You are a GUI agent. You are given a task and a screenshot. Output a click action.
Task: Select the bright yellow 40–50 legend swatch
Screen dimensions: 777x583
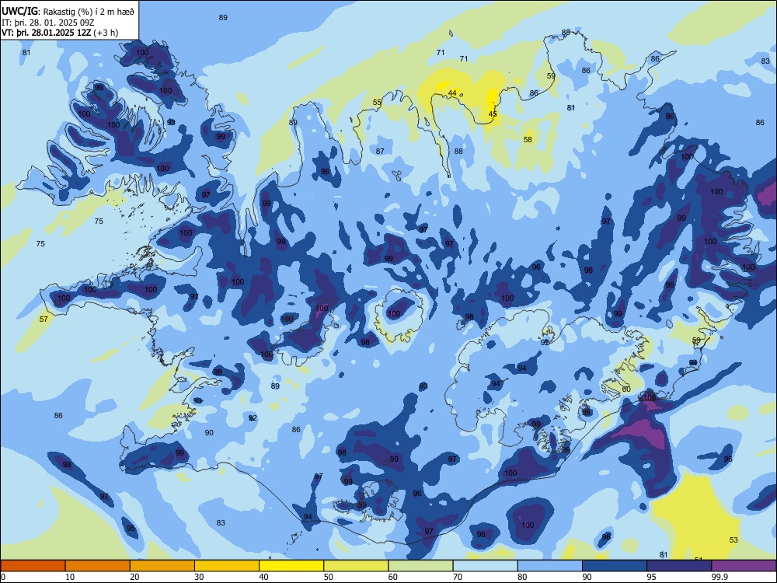click(x=291, y=566)
